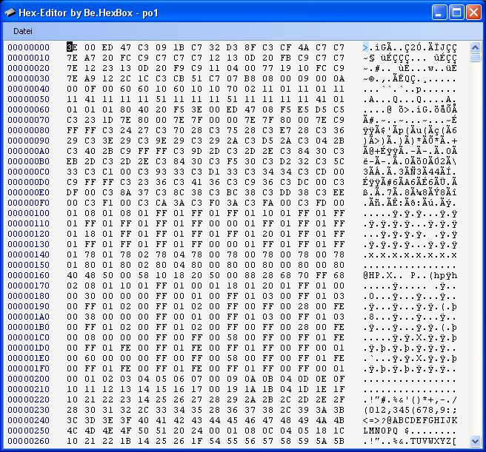
Task: Maximize the Hex-Editor window
Action: coord(456,12)
